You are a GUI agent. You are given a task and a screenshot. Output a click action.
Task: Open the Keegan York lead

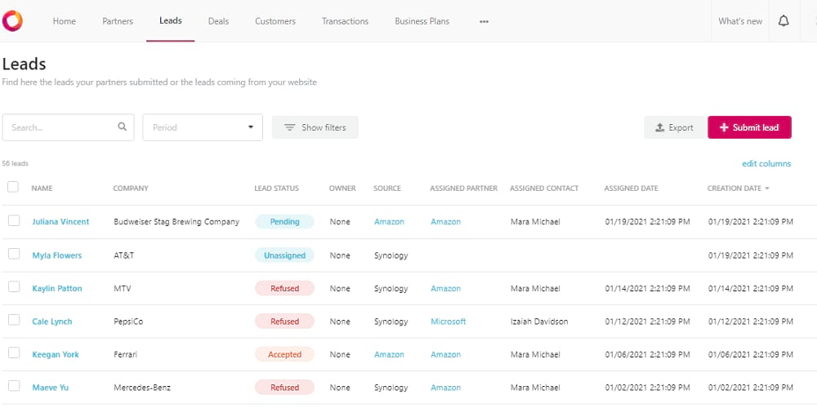click(56, 354)
